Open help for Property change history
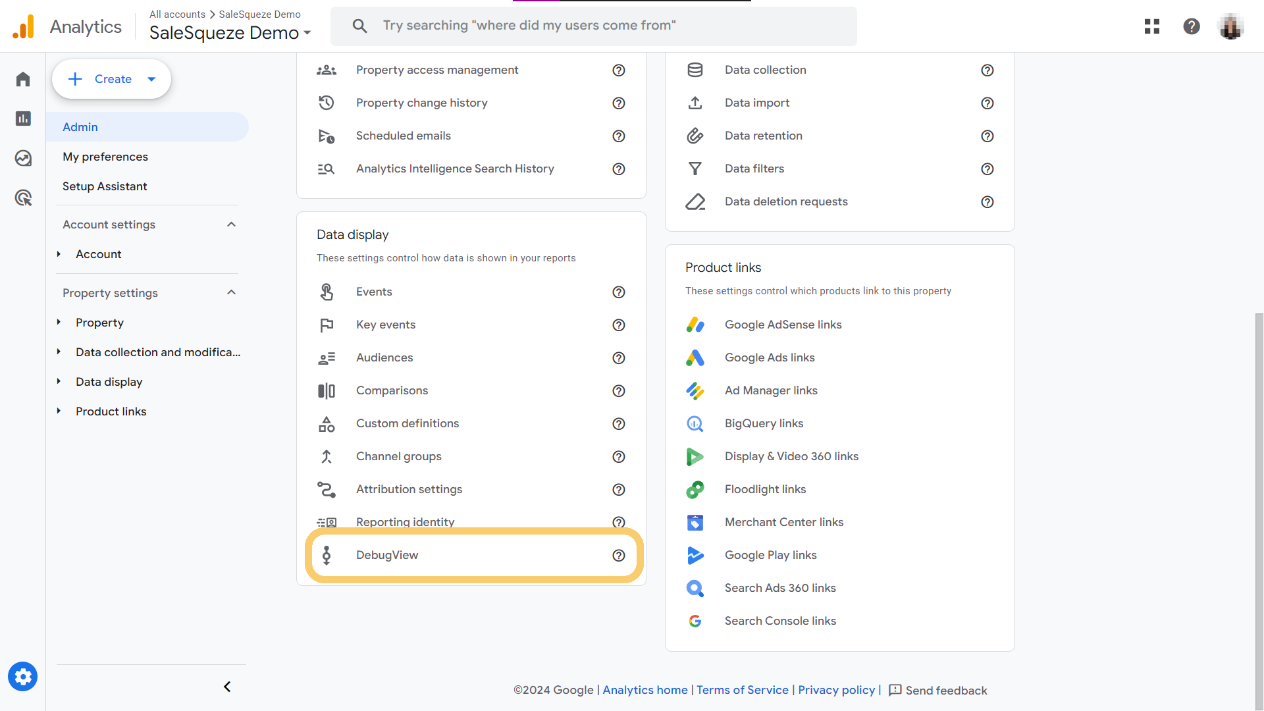 click(619, 103)
